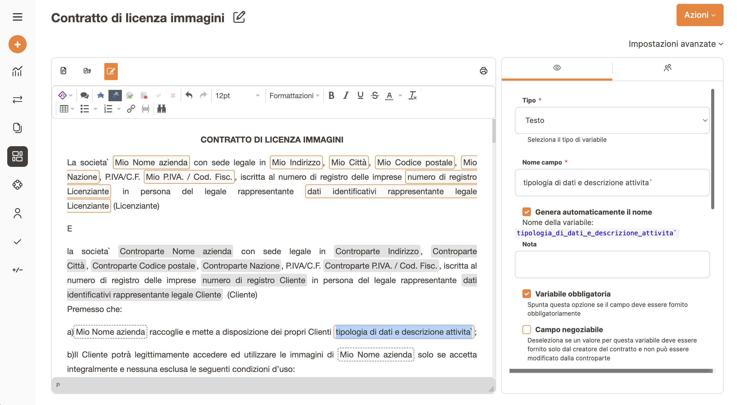Open the integrations sidebar icon
The height and width of the screenshot is (405, 737).
coord(18,185)
